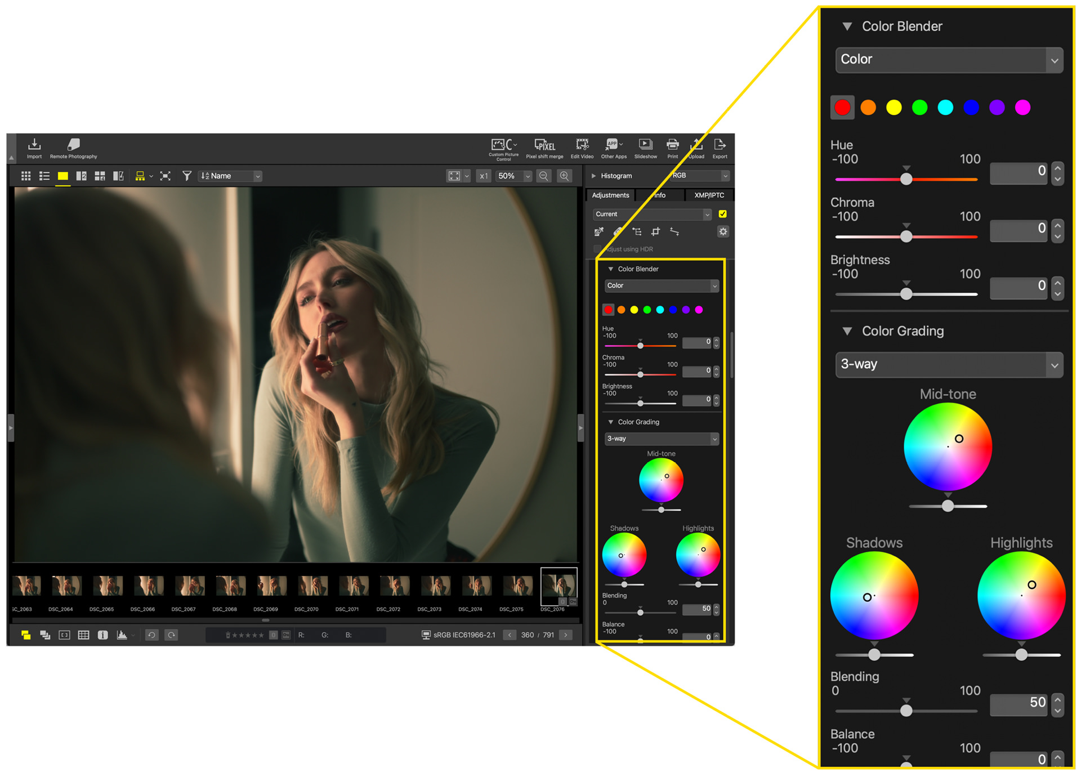Viewport: 1081px width, 777px height.
Task: Click the rotate counterclockwise icon
Action: pos(151,635)
